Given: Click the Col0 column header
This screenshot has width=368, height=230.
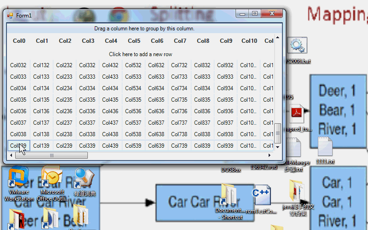Looking at the screenshot, I should pos(19,41).
